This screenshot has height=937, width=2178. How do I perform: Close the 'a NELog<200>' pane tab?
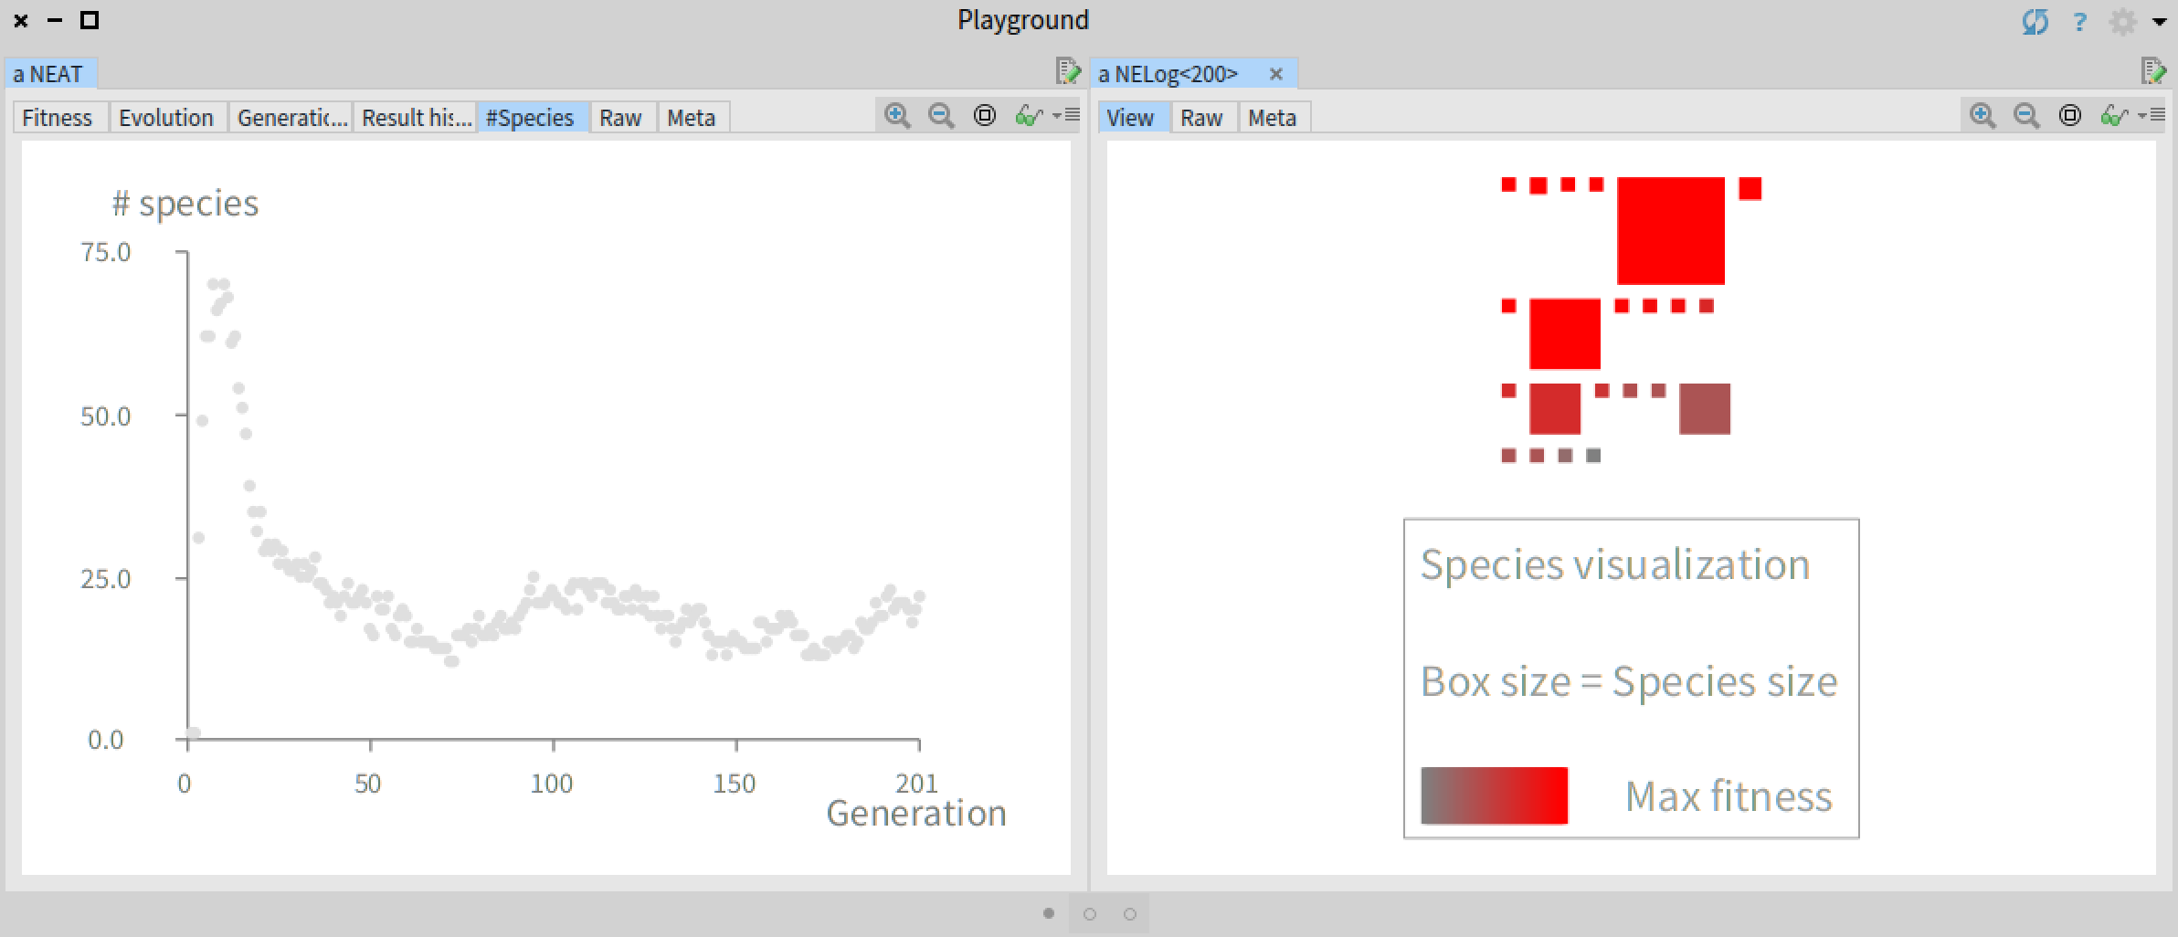(x=1276, y=74)
